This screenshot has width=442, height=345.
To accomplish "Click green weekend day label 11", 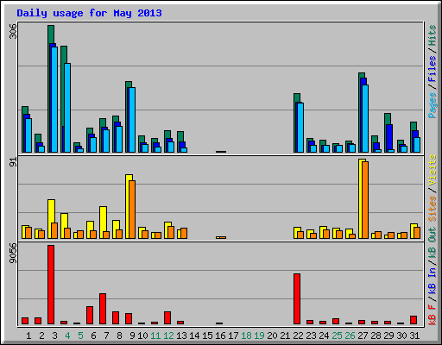I will click(x=155, y=336).
